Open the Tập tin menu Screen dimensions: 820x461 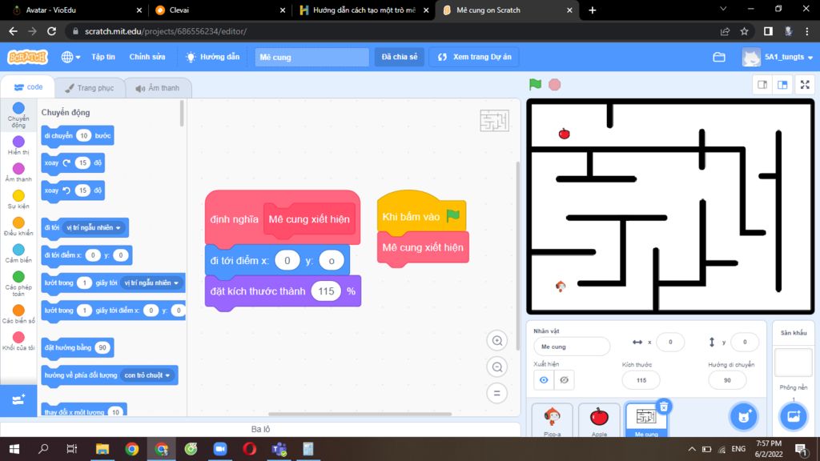tap(103, 58)
